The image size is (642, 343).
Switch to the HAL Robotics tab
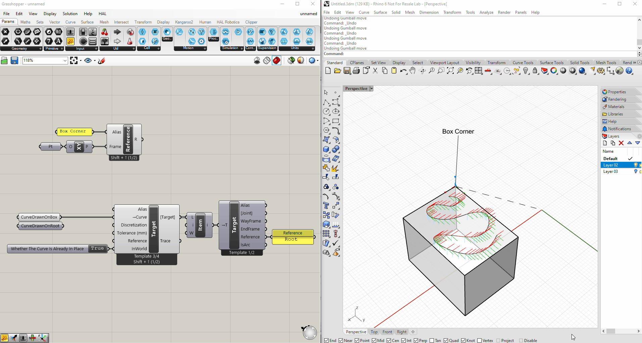(x=228, y=22)
